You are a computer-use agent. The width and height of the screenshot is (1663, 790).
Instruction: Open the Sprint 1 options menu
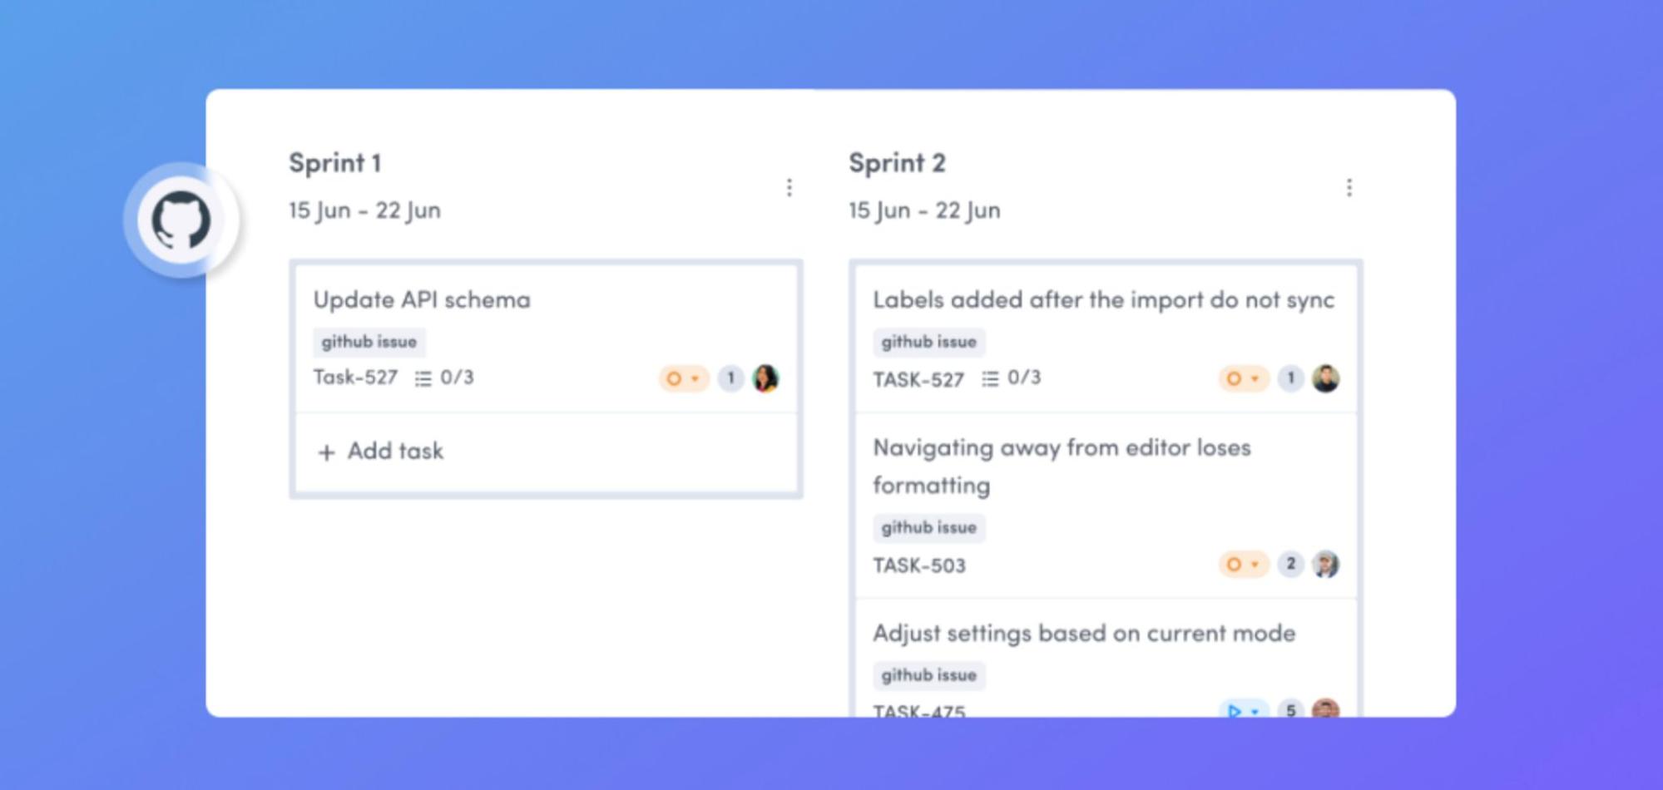coord(789,186)
